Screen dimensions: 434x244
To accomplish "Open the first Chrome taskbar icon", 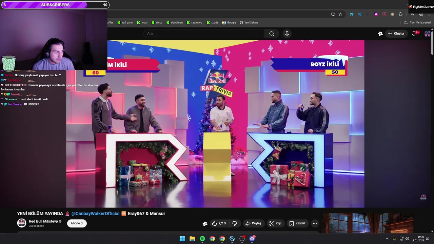I will click(x=212, y=239).
